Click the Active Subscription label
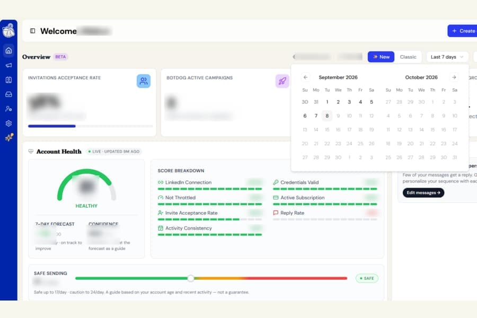Viewport: 477px width, 318px height. pos(303,198)
